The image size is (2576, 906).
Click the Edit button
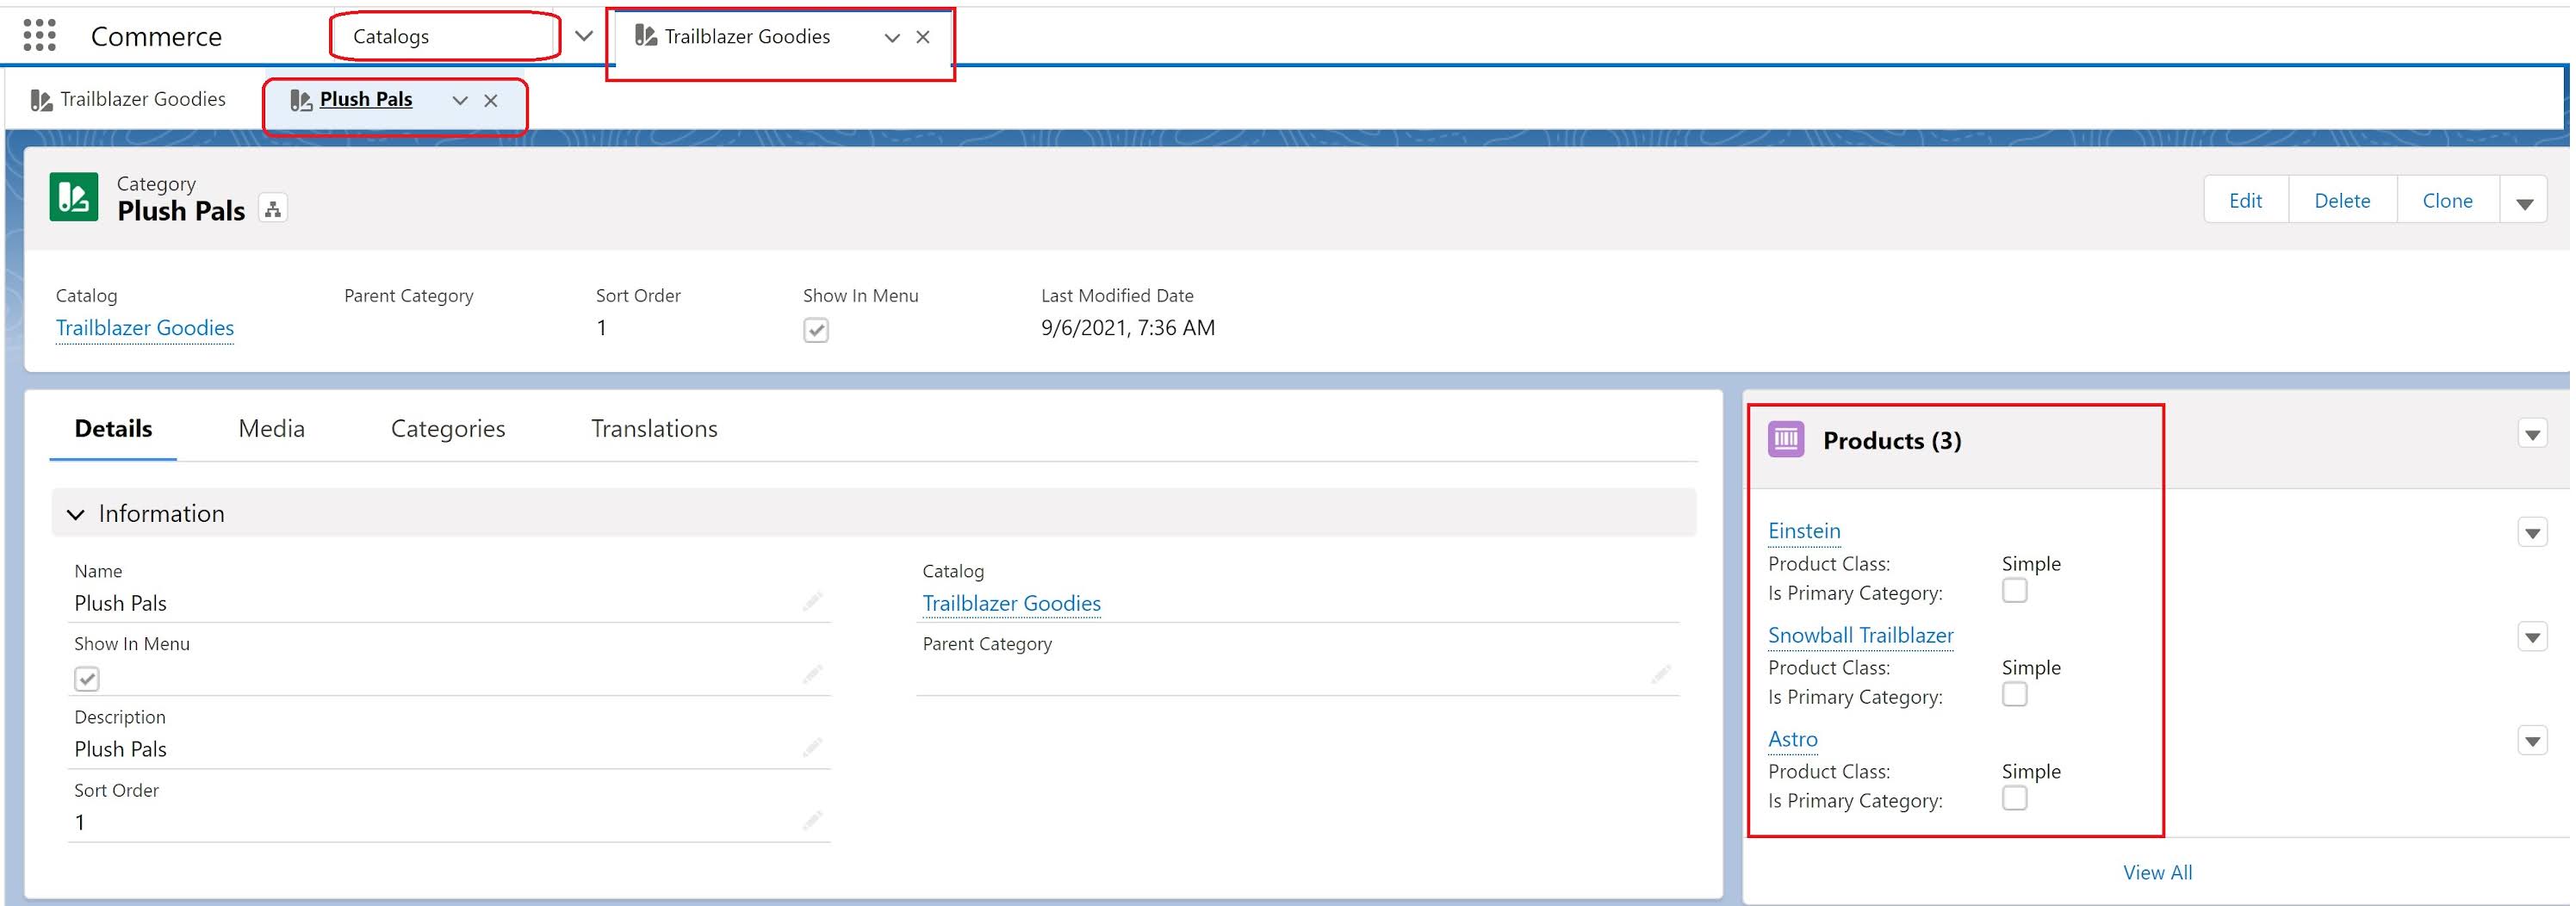[x=2245, y=201]
